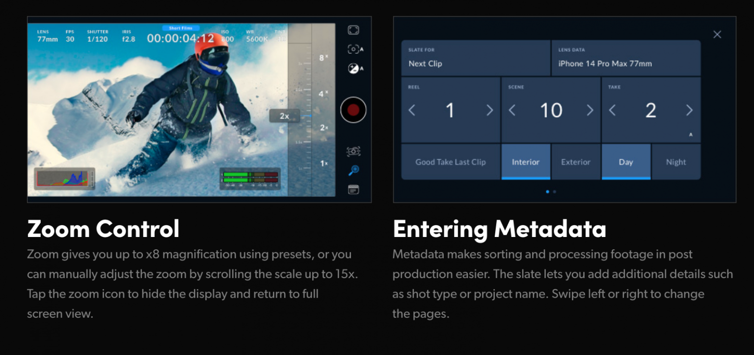Increase the Scene number with right chevron
The width and height of the screenshot is (754, 355).
coord(590,110)
